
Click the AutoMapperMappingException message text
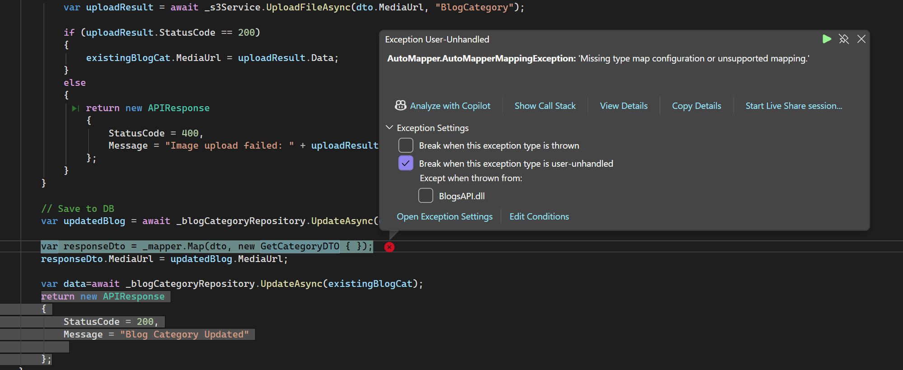pos(598,58)
